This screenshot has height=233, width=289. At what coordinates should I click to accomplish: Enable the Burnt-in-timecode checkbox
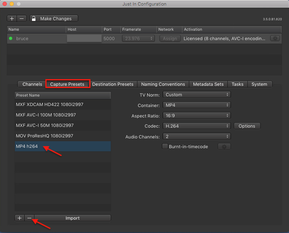(x=165, y=147)
